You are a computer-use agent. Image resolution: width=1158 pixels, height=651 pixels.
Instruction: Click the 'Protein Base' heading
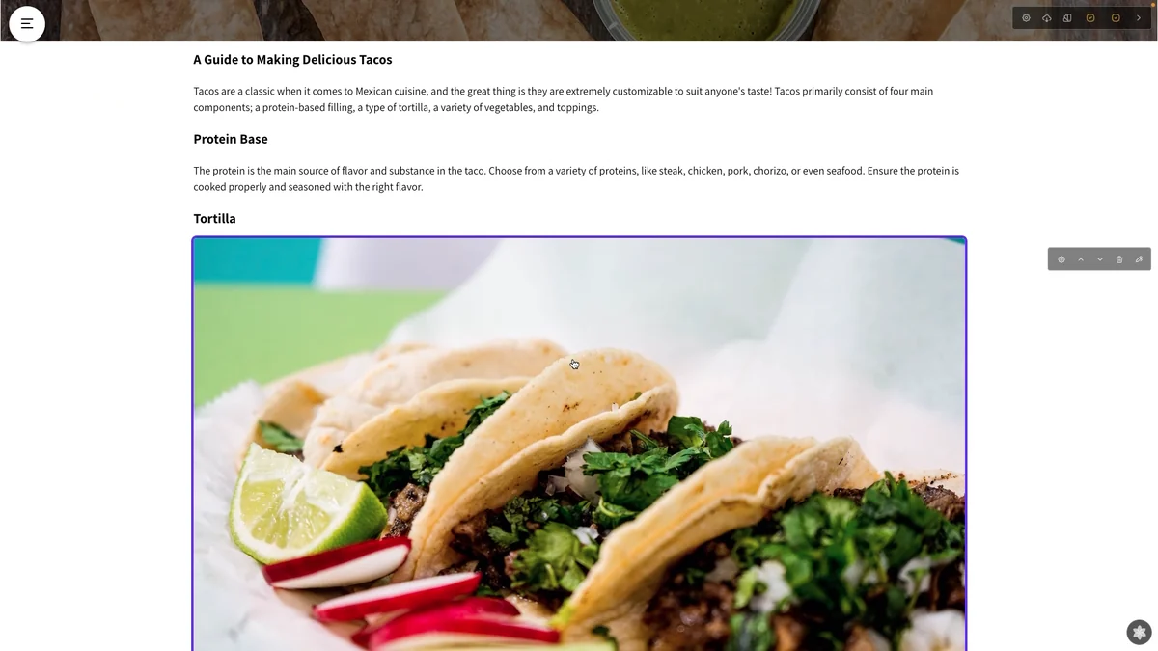click(231, 139)
